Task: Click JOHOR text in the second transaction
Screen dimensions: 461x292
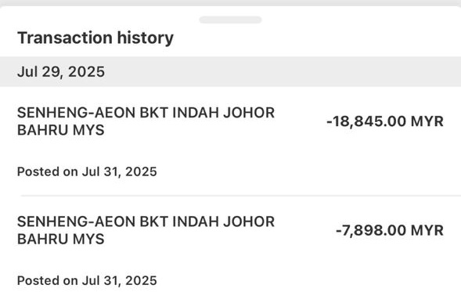Action: click(249, 222)
